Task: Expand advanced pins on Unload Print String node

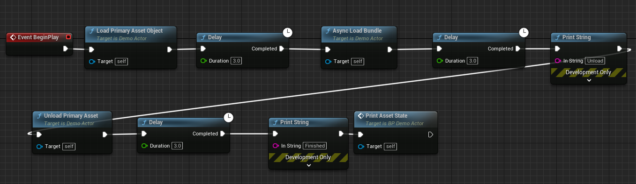Action: (x=589, y=80)
